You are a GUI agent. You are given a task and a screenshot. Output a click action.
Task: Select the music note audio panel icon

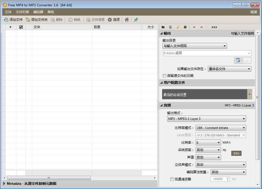[178, 27]
